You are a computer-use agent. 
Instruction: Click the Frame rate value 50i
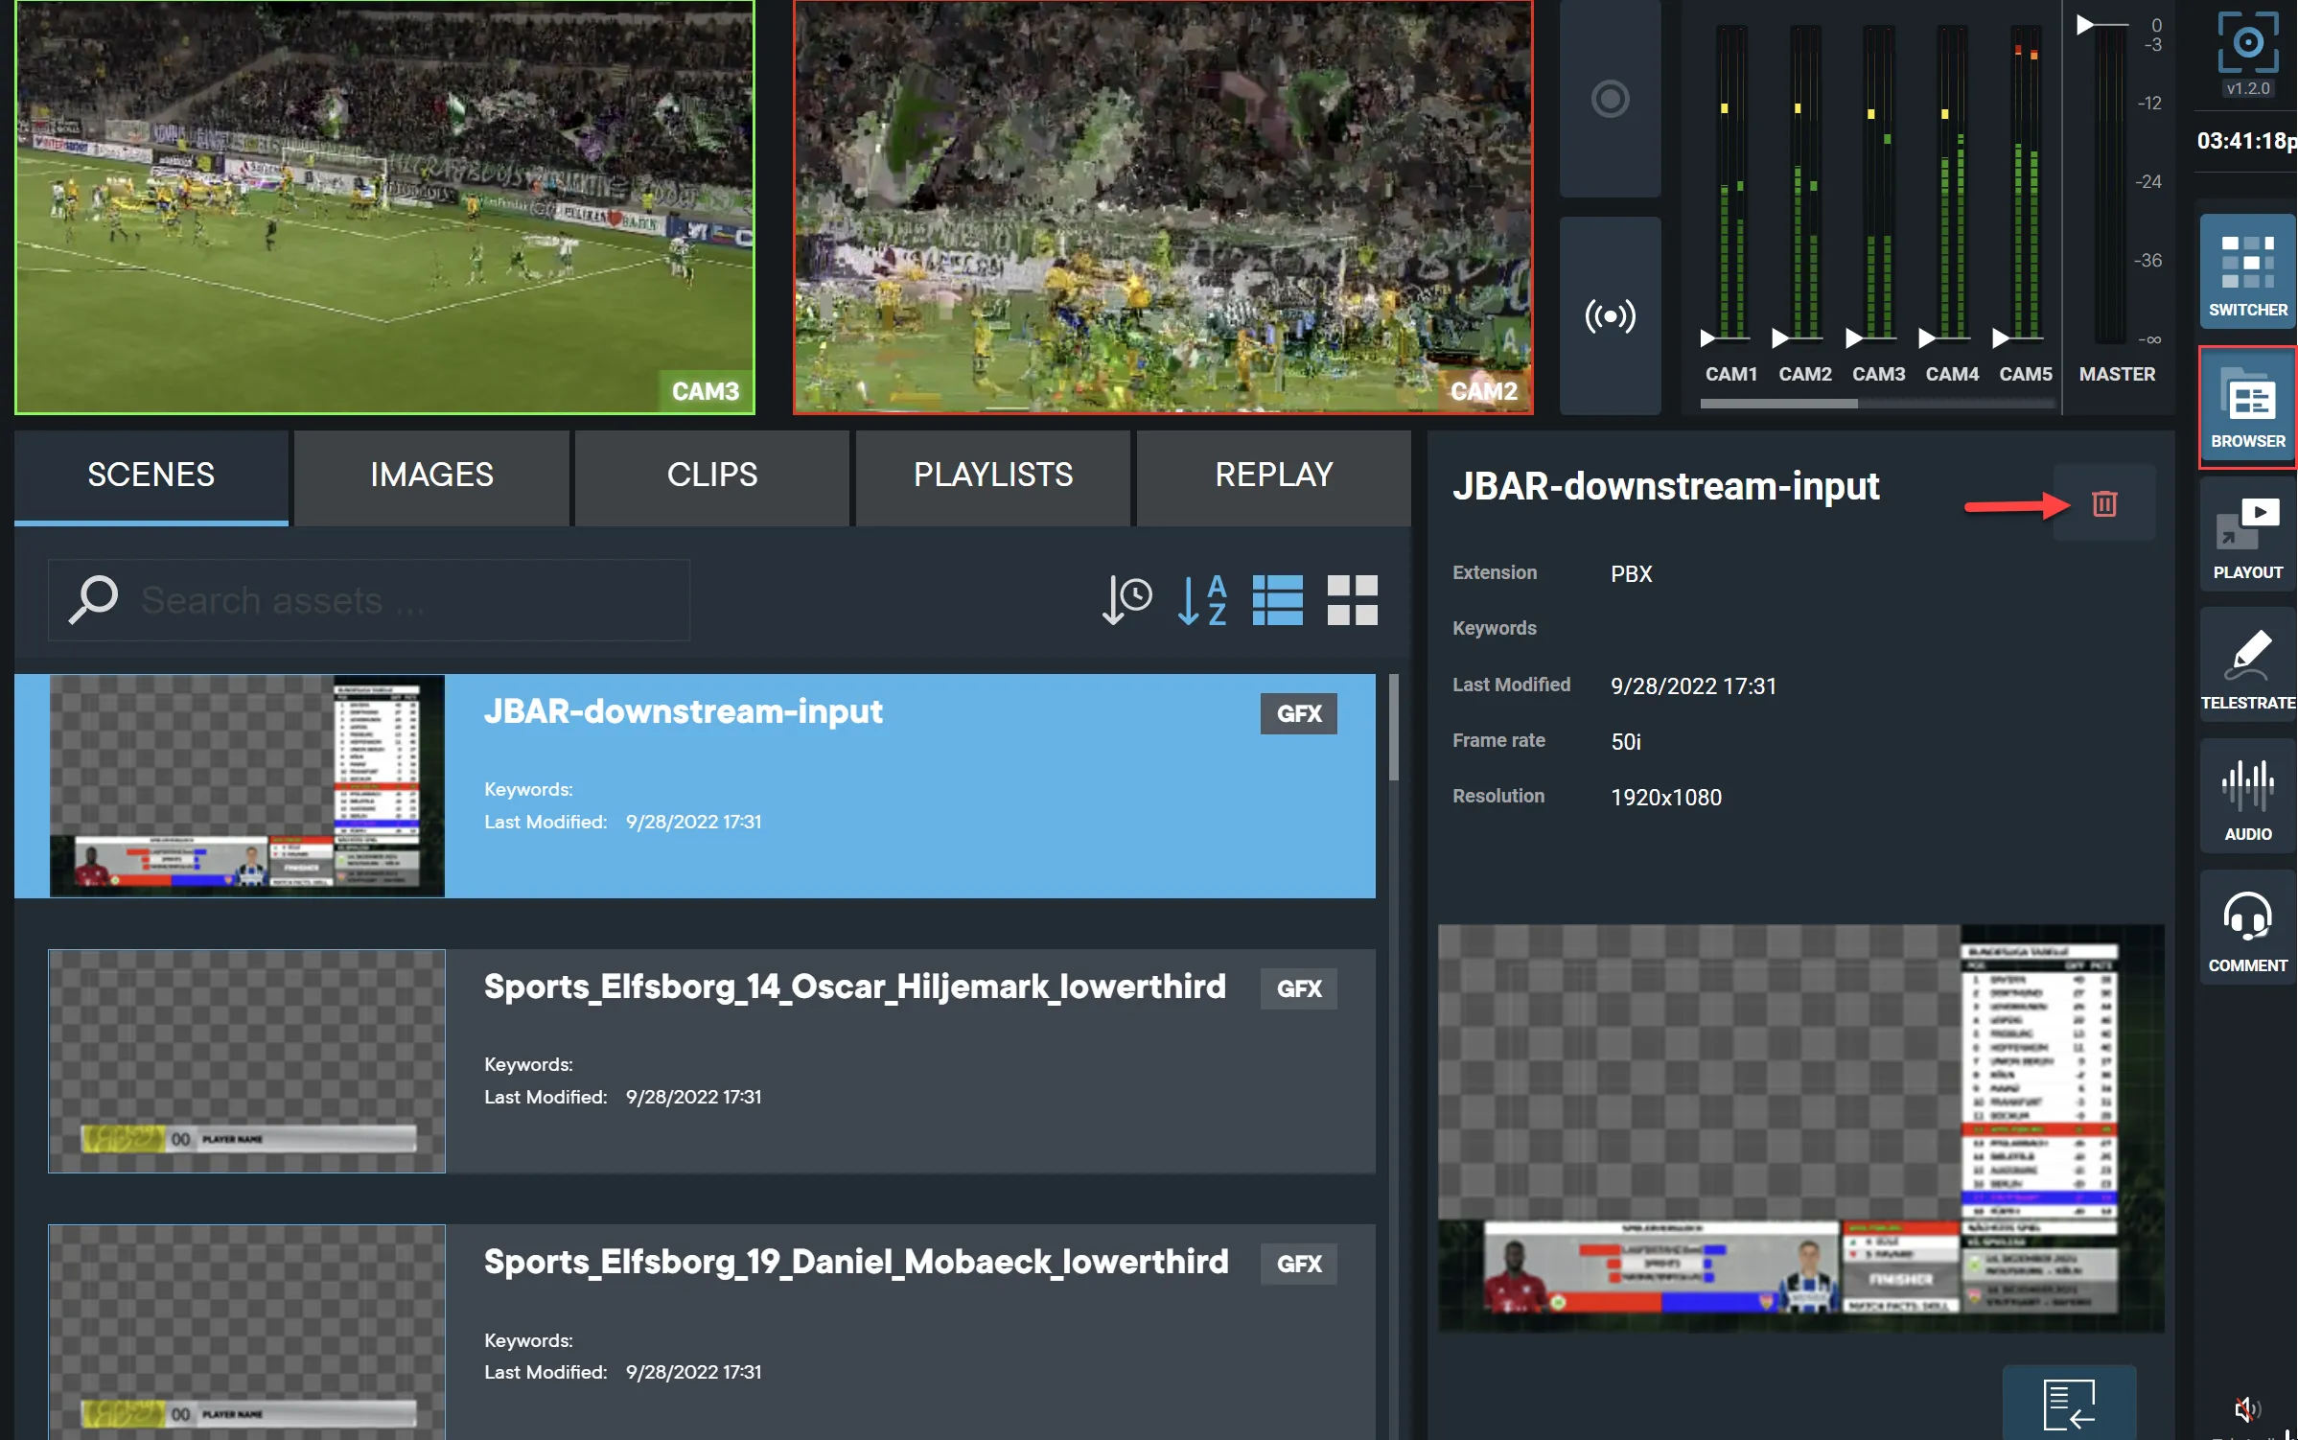click(1626, 742)
